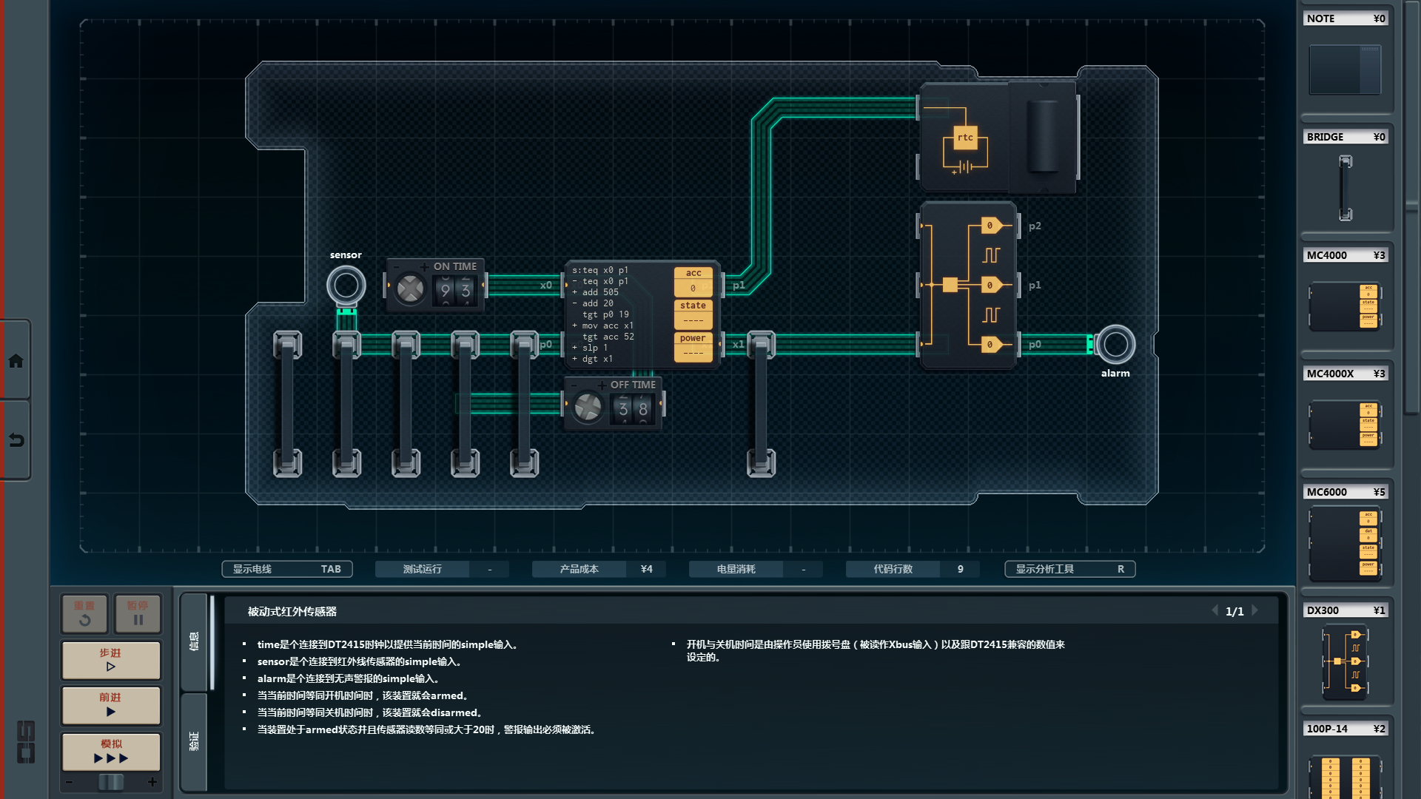Click the alarm output ring
The width and height of the screenshot is (1421, 799).
[x=1115, y=344]
